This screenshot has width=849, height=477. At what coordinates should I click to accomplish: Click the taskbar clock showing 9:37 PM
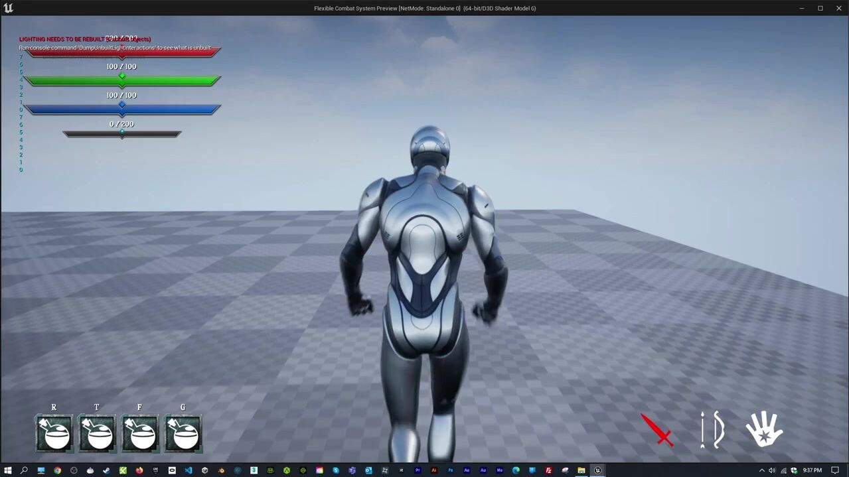click(x=812, y=470)
